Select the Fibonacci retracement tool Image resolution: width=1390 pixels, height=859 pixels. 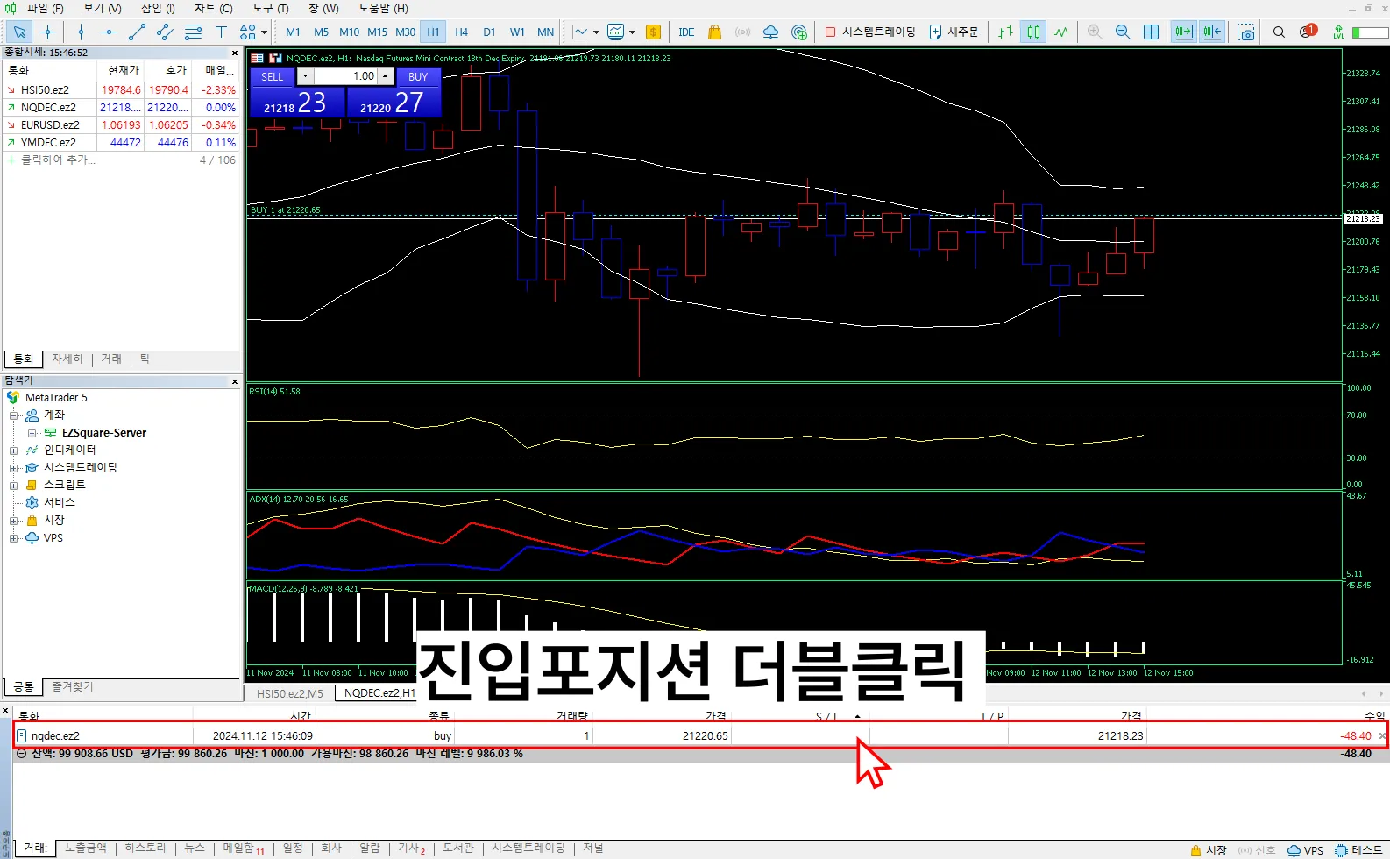pyautogui.click(x=193, y=32)
